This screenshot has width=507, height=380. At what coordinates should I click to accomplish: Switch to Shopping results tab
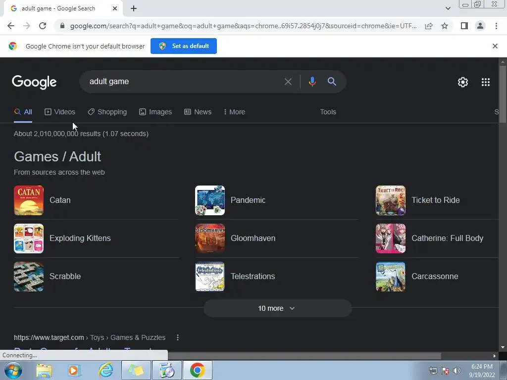pyautogui.click(x=107, y=112)
